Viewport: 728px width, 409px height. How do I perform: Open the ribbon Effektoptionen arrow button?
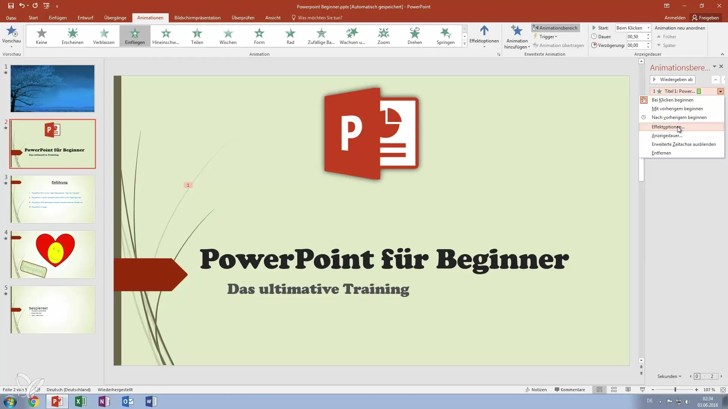pyautogui.click(x=484, y=36)
